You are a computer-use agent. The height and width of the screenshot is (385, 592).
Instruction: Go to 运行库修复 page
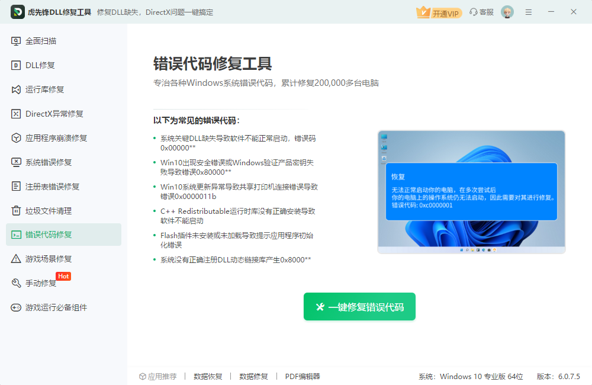pos(63,89)
